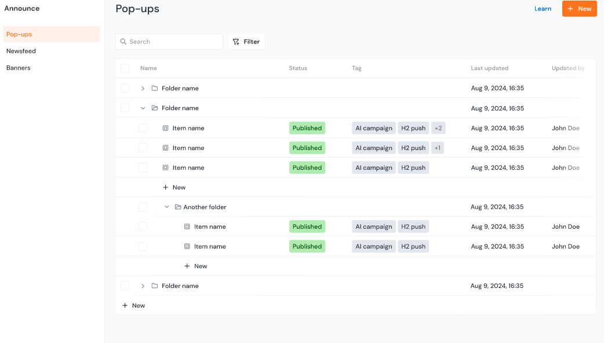
Task: Click the +2 additional tags badge
Action: (438, 128)
